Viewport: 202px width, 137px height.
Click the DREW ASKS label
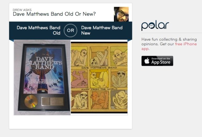(x=22, y=10)
